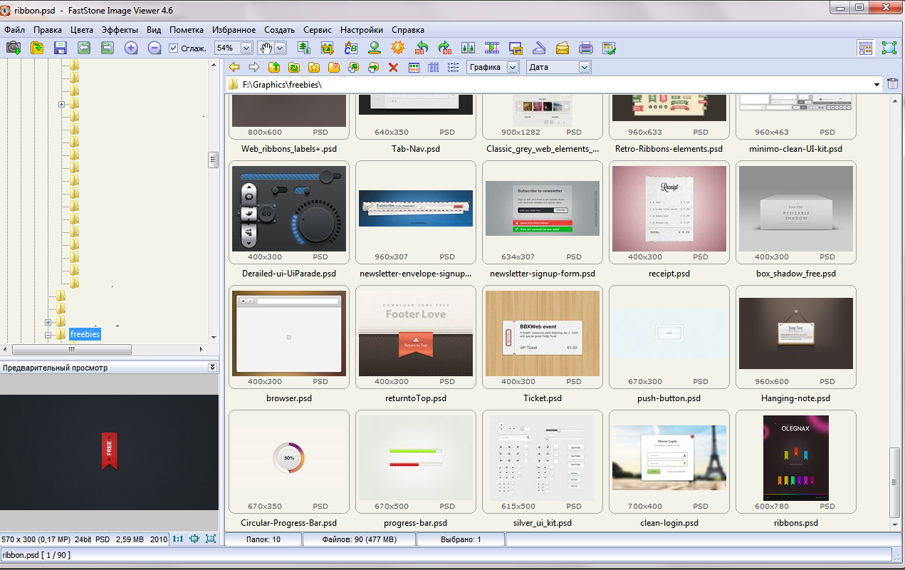The height and width of the screenshot is (570, 905).
Task: Click the 1:1 actual size button
Action: 177,539
